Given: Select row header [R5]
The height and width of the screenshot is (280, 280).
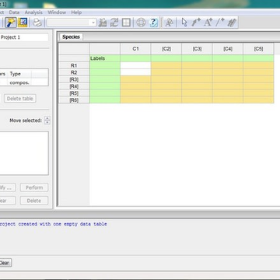Looking at the screenshot, I should 74,93.
